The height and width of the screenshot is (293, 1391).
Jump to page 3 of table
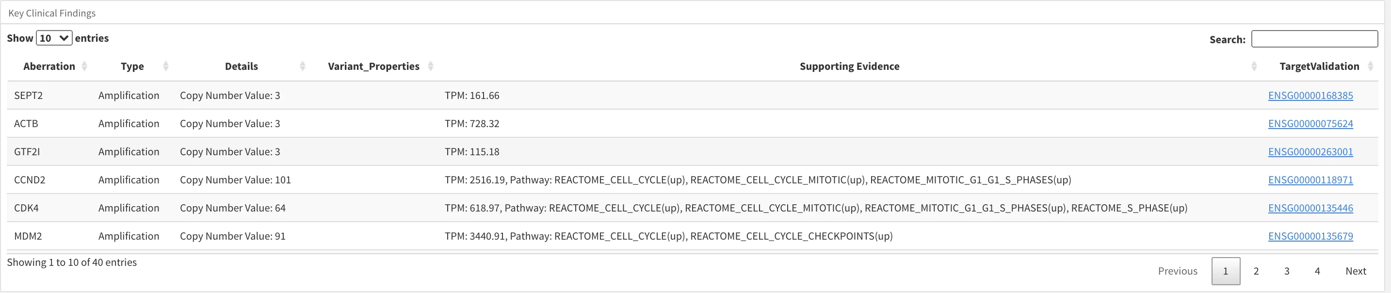1287,271
